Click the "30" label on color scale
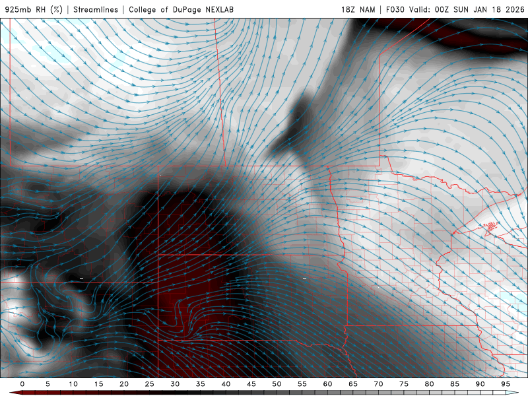This screenshot has width=528, height=396. pyautogui.click(x=175, y=384)
